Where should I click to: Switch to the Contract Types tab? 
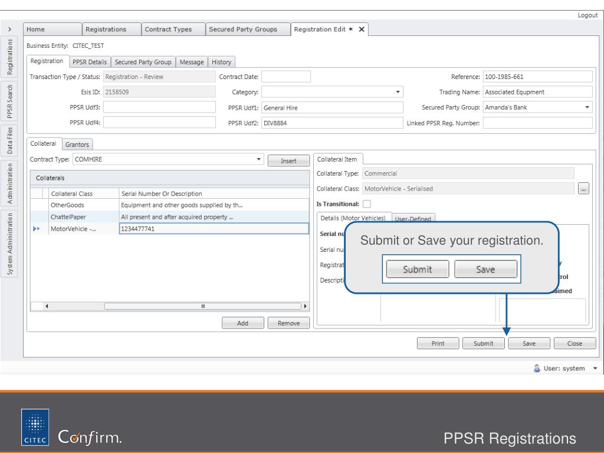pos(173,29)
